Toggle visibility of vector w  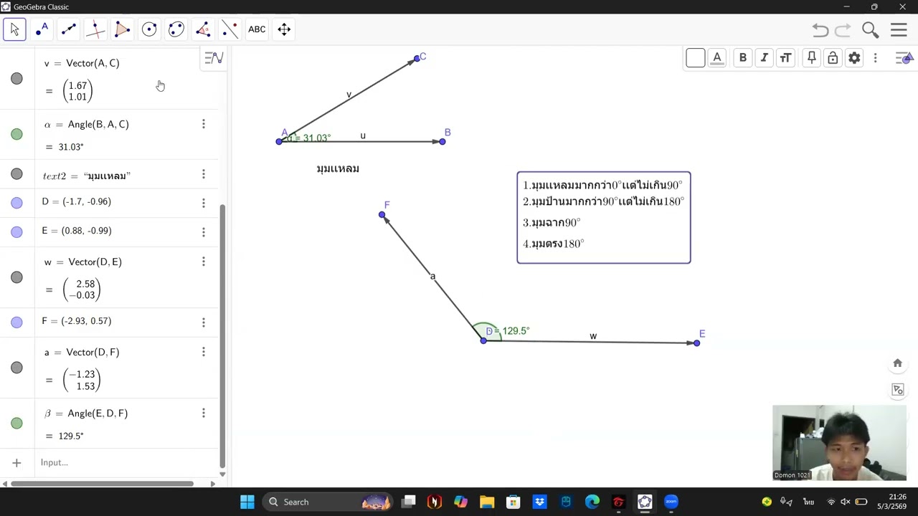coord(16,277)
